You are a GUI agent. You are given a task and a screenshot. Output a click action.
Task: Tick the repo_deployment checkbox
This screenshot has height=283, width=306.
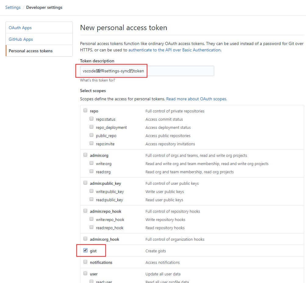click(x=91, y=127)
